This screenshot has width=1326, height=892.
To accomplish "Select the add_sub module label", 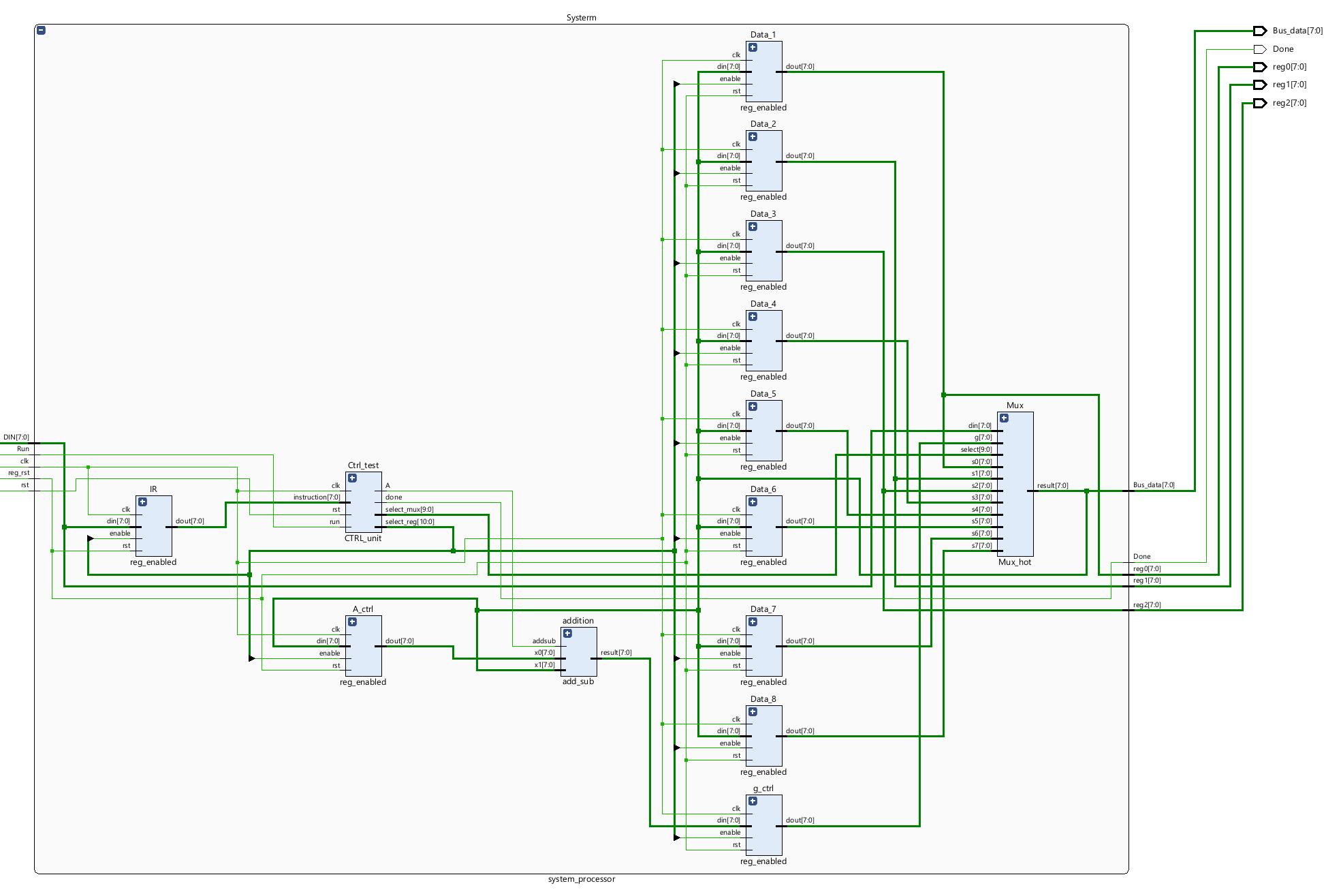I will click(578, 681).
